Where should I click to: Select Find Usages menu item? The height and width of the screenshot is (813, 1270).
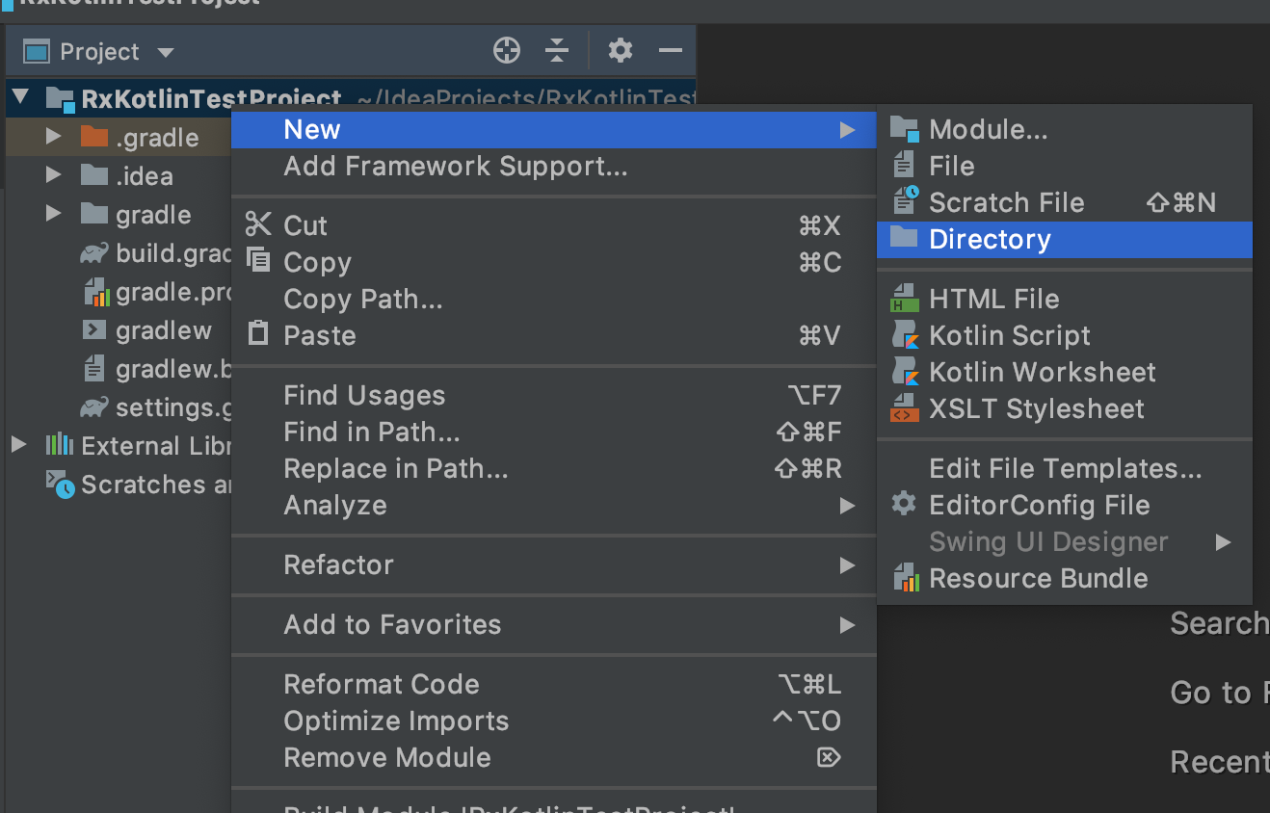pos(553,395)
